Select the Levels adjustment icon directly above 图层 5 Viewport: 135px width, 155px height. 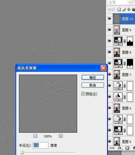118,130
